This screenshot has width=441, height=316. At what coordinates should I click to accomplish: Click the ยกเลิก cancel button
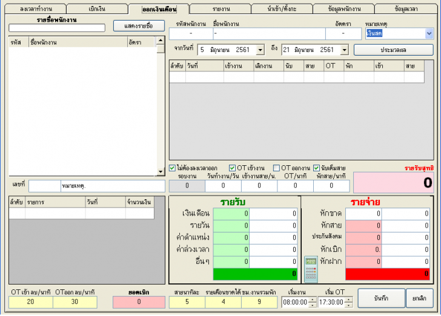point(419,298)
